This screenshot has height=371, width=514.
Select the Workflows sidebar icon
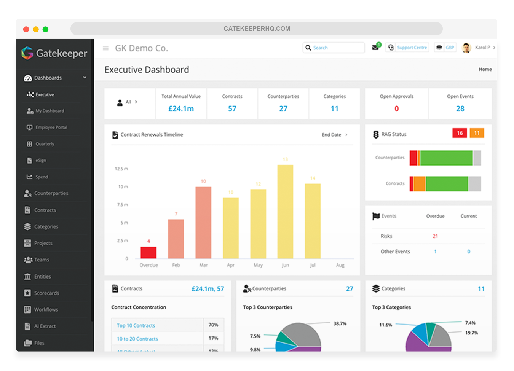pyautogui.click(x=27, y=310)
